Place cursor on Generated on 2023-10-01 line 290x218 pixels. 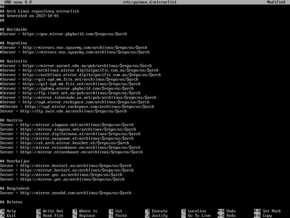coord(29,16)
